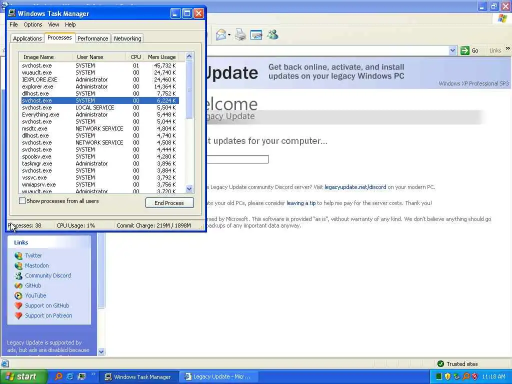Screen dimensions: 512x384
Task: Select the Everything.exe process row
Action: tap(100, 114)
